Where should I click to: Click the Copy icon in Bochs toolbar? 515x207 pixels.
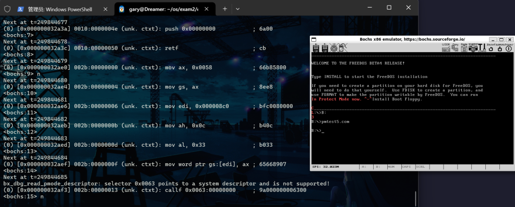point(455,48)
